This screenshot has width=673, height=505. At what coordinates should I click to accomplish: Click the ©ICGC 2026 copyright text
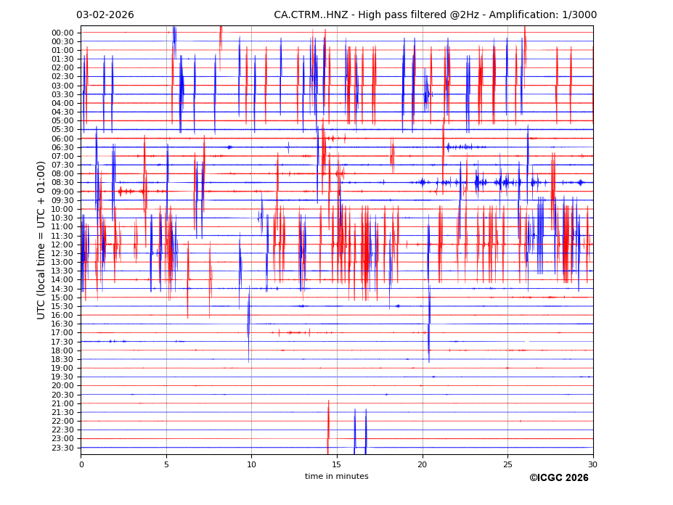558,478
